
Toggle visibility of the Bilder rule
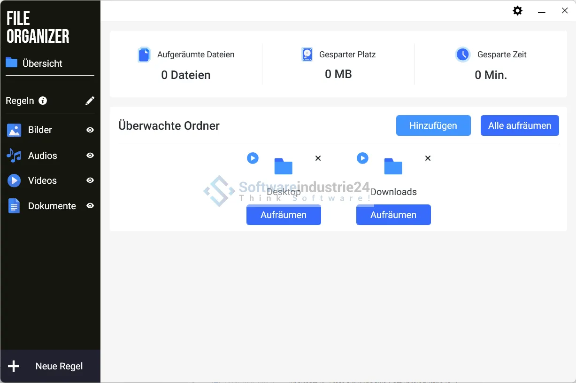tap(90, 130)
